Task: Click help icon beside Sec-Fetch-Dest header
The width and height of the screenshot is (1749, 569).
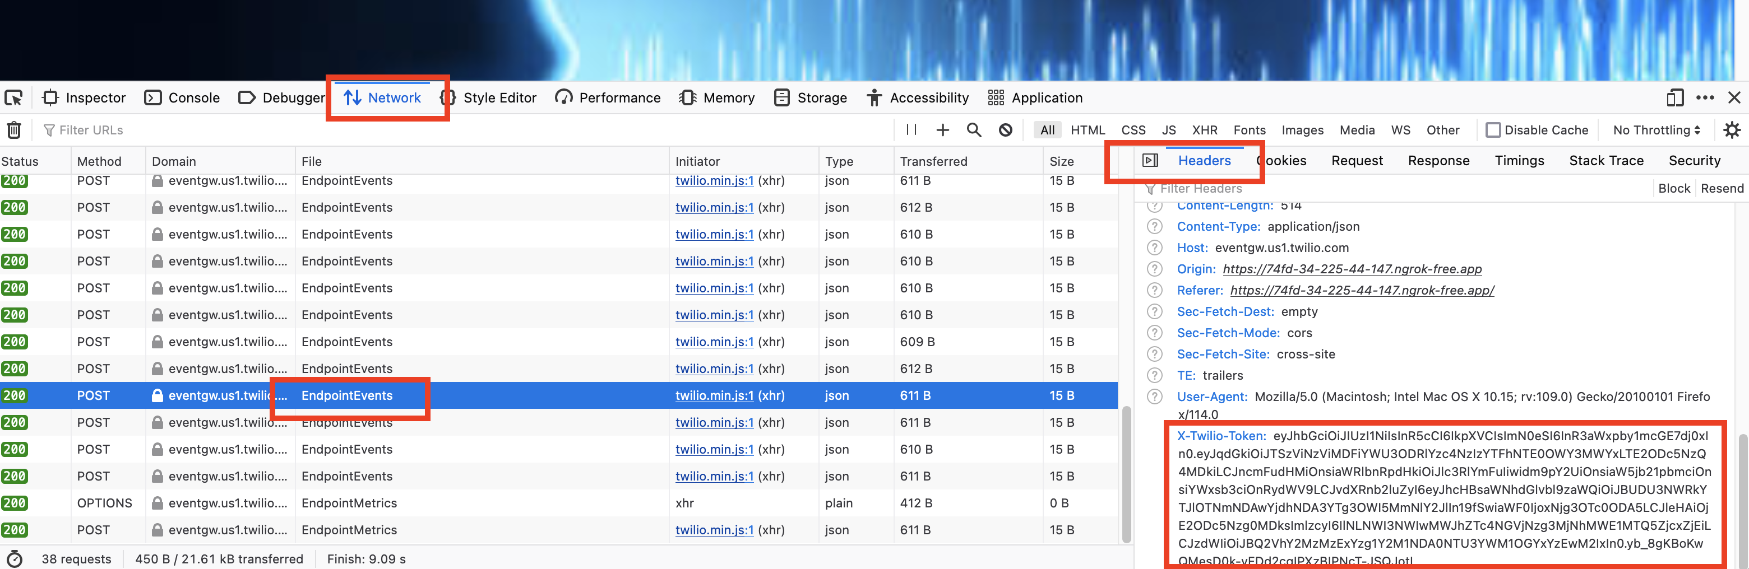Action: point(1154,311)
